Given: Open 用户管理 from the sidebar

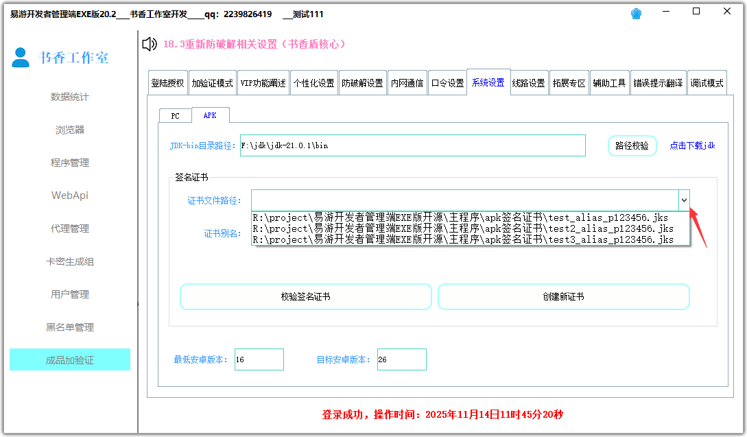Looking at the screenshot, I should pyautogui.click(x=69, y=294).
